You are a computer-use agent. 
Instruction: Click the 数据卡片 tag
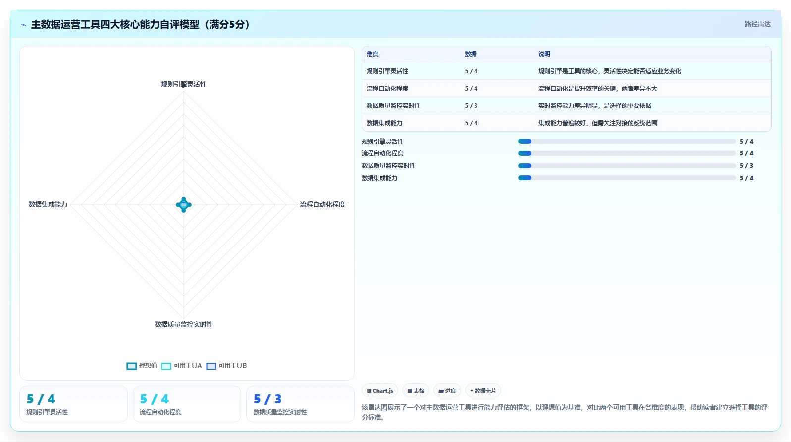pos(483,391)
